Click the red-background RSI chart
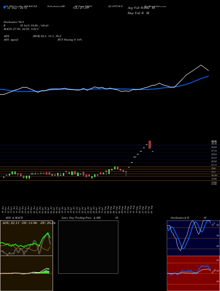 (x=193, y=273)
